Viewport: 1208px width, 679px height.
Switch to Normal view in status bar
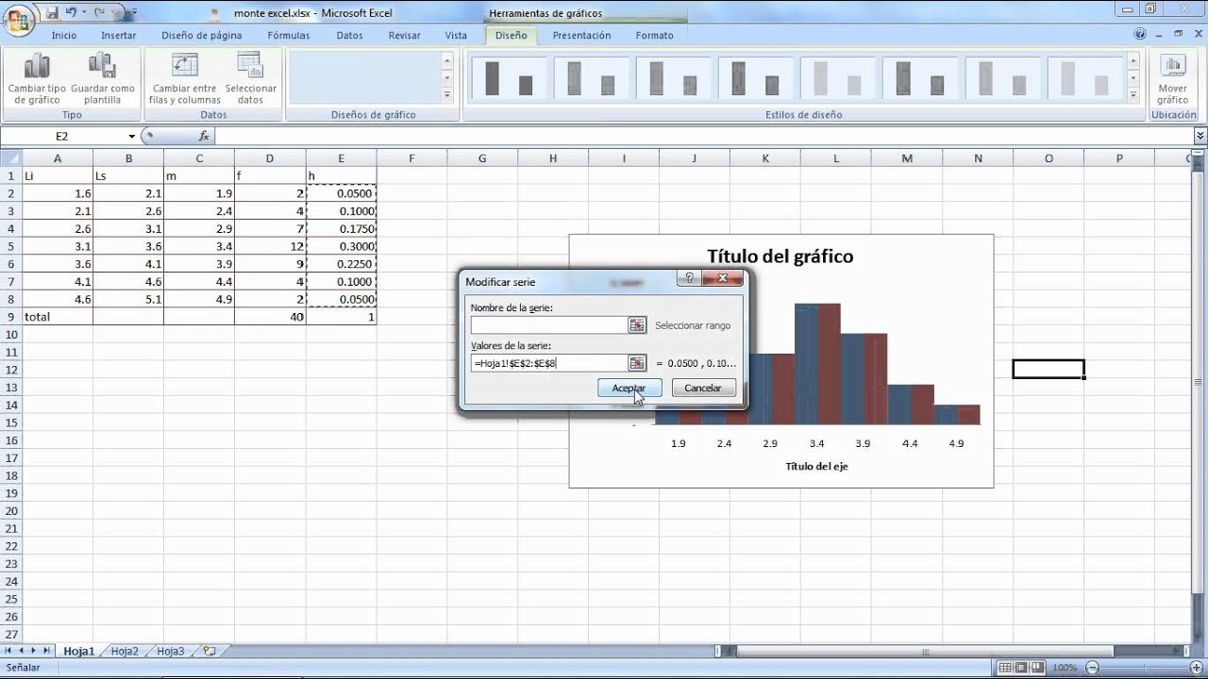1007,668
